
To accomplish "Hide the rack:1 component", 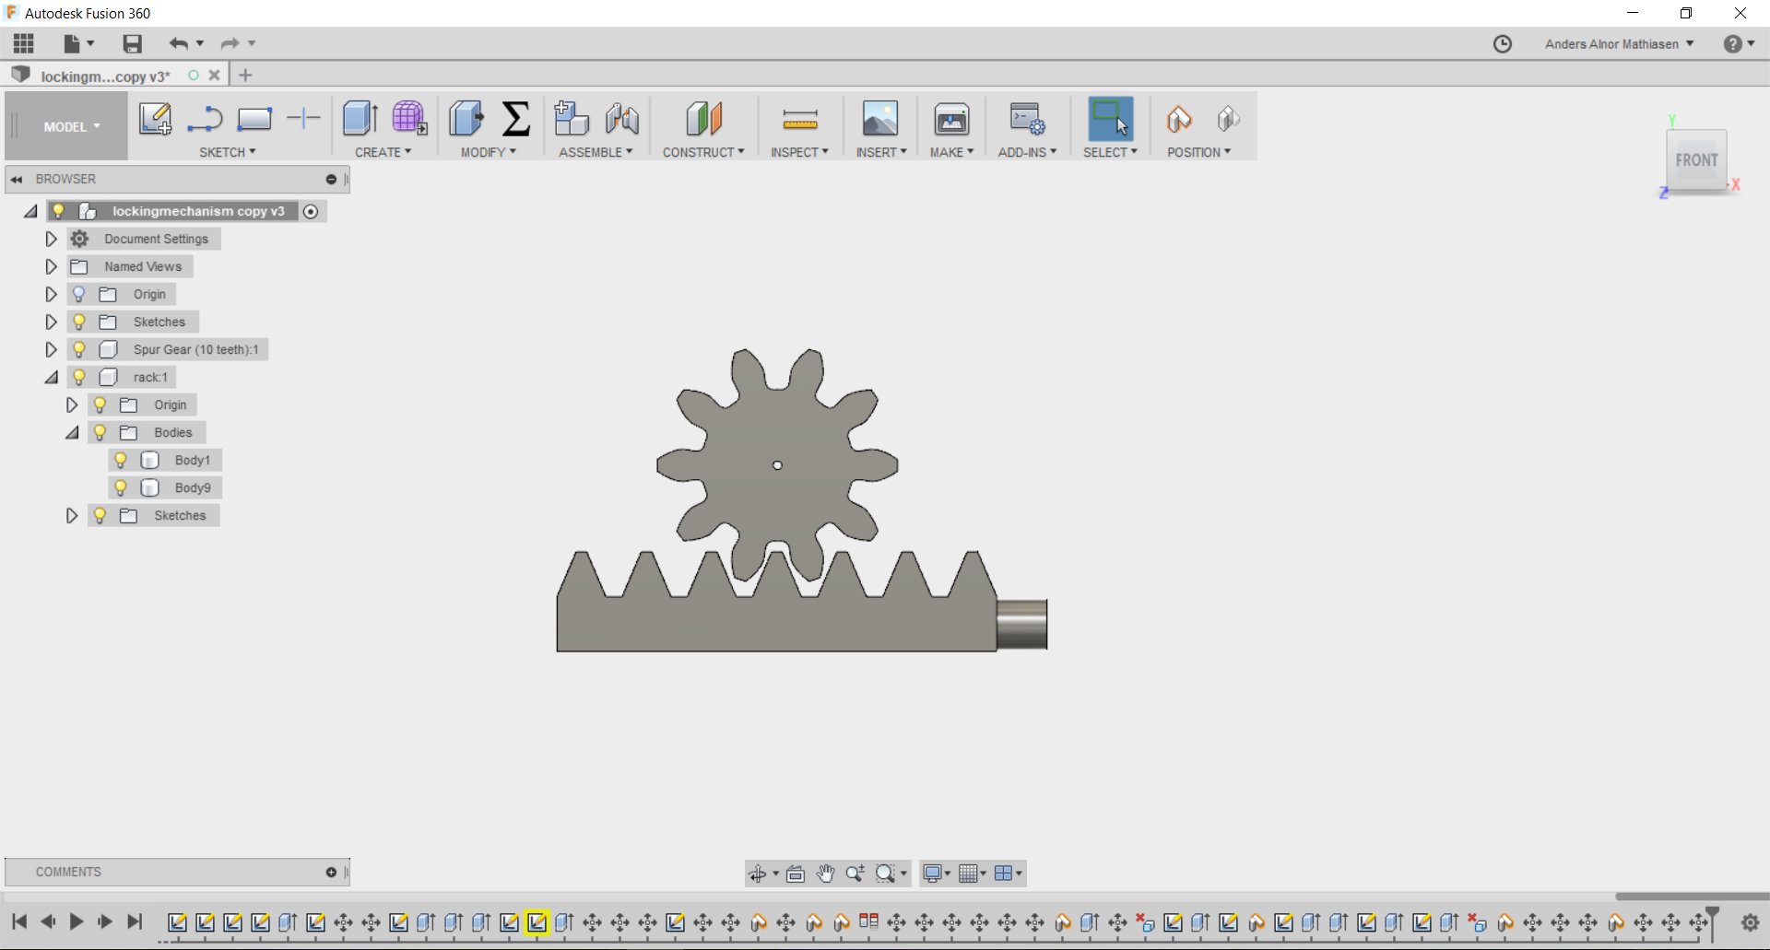I will [x=79, y=377].
